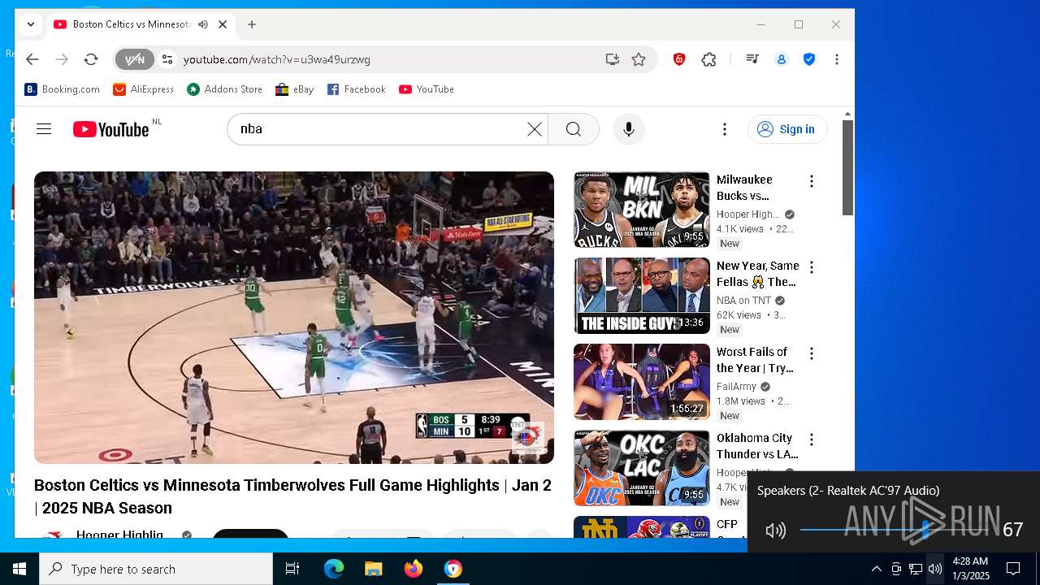
Task: Open Worst Fails of the Year title
Action: 755,360
